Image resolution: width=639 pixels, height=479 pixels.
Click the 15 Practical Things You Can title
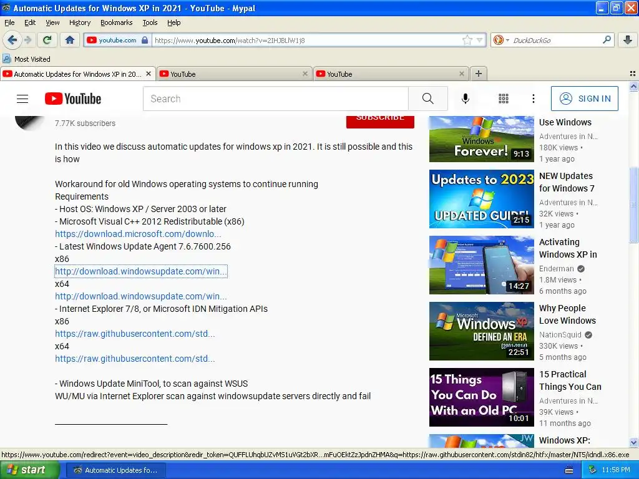[570, 380]
